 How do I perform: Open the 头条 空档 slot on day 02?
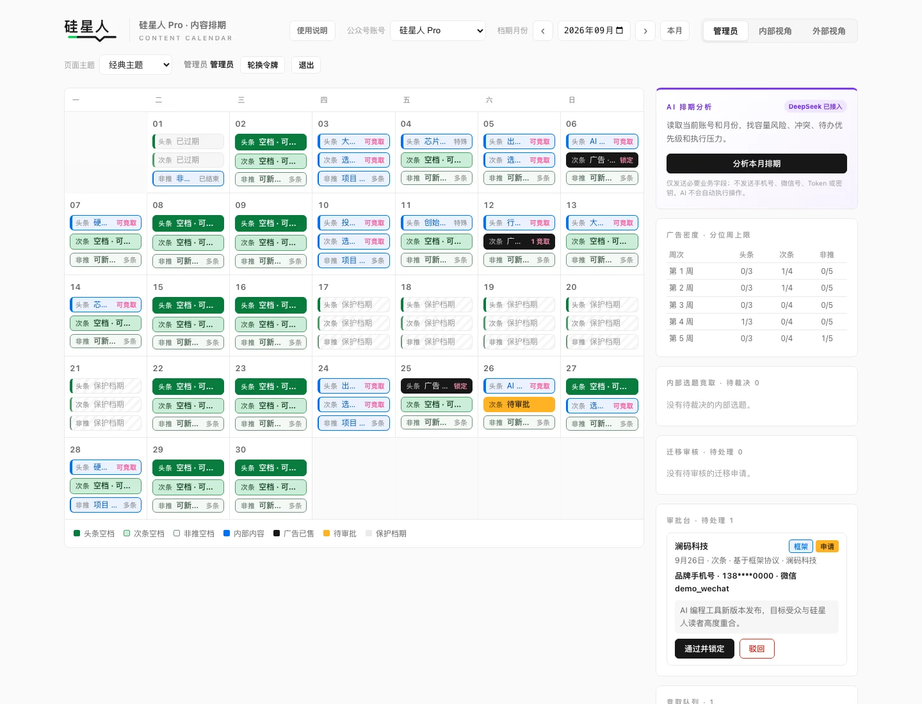pyautogui.click(x=271, y=142)
